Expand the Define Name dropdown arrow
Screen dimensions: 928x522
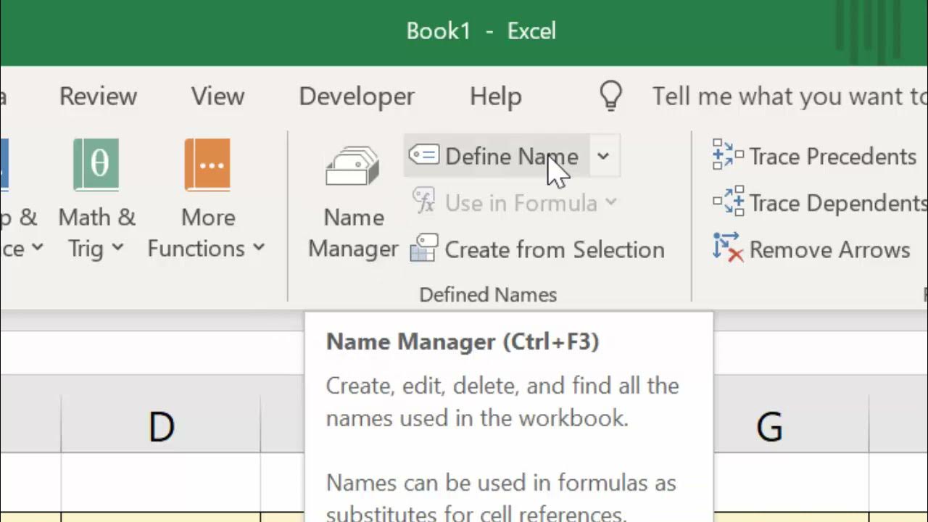tap(603, 156)
